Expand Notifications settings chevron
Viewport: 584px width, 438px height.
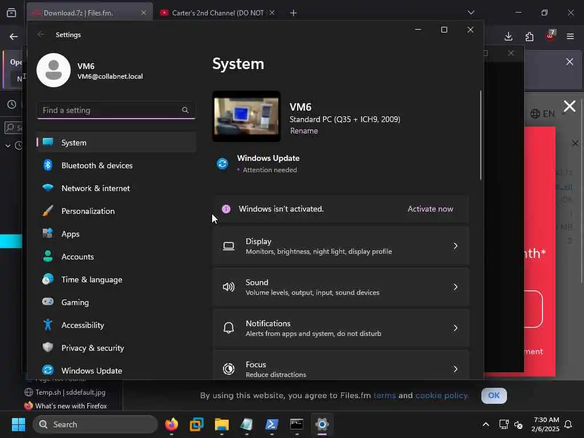[456, 328]
